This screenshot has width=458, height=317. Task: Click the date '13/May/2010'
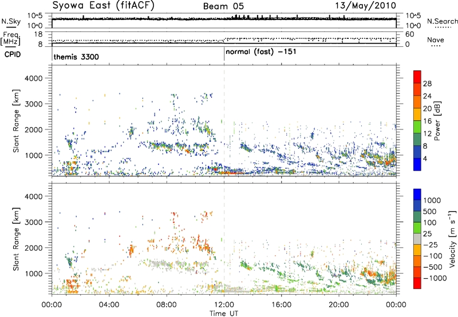365,5
